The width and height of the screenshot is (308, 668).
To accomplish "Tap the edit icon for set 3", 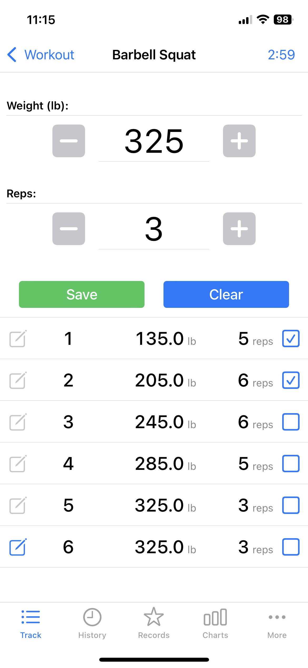I will point(18,422).
